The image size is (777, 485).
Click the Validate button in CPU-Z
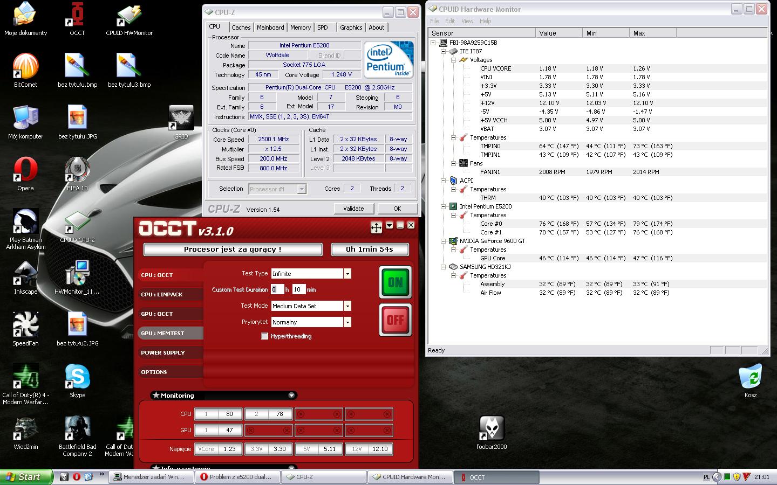[x=353, y=209]
